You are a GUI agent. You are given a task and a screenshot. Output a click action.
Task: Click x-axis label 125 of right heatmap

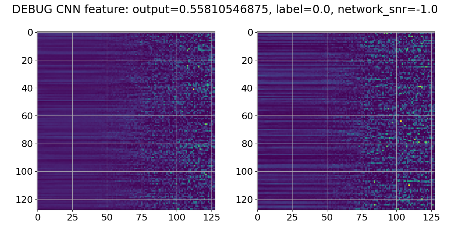[431, 217]
